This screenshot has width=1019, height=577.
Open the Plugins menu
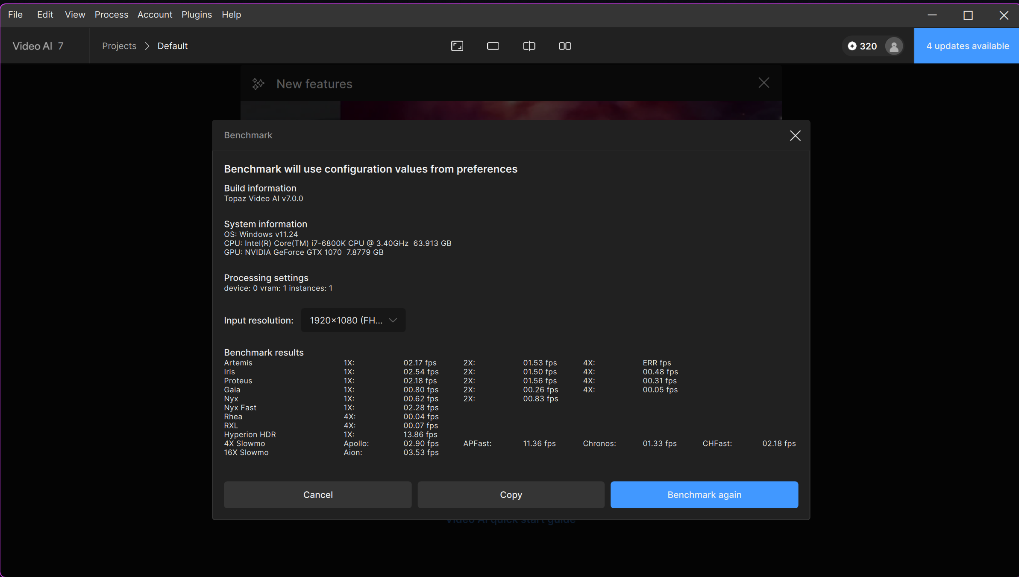(x=197, y=15)
